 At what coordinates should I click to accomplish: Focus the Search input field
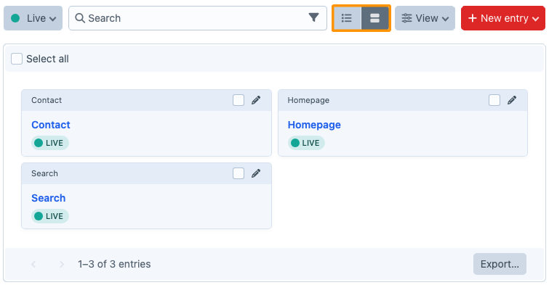coord(198,18)
